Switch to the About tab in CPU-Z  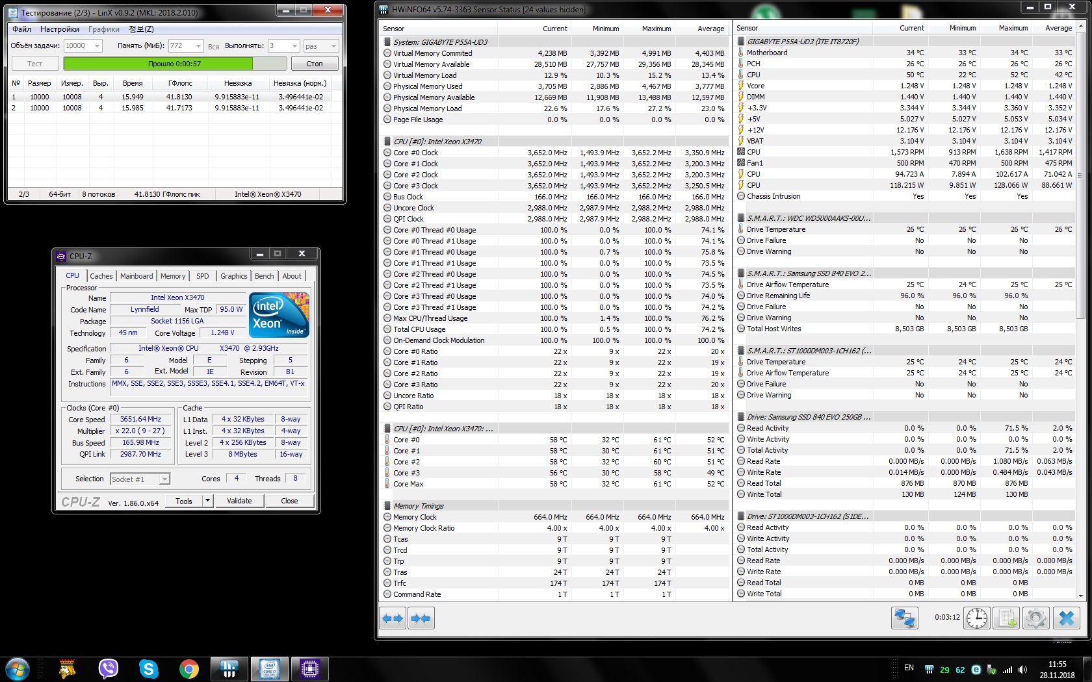click(x=292, y=276)
